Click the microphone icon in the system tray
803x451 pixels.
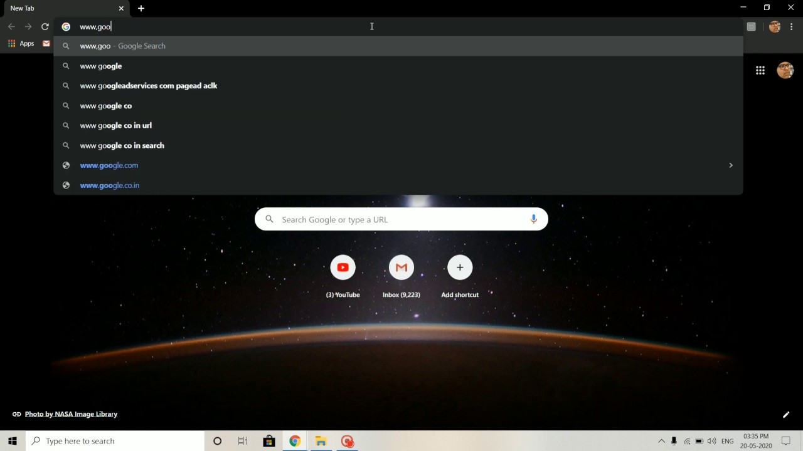(x=674, y=441)
